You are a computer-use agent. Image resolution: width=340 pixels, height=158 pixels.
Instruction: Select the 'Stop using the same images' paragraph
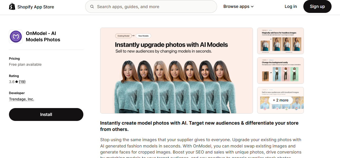pos(201,147)
